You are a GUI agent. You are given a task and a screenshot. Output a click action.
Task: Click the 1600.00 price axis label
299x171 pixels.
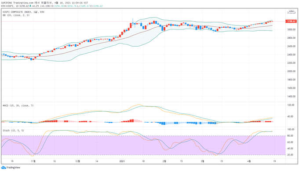[x=292, y=88]
